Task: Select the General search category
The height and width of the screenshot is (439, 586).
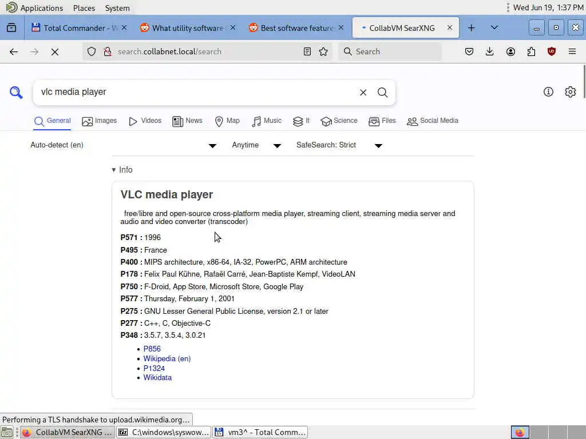Action: coord(52,121)
